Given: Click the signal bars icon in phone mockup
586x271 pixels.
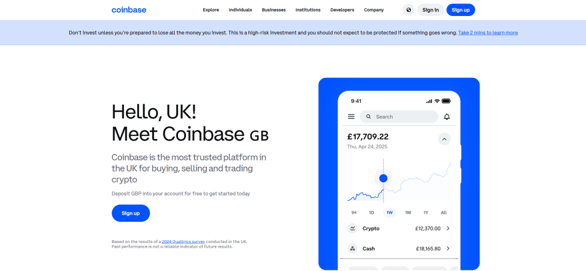Looking at the screenshot, I should [x=429, y=101].
